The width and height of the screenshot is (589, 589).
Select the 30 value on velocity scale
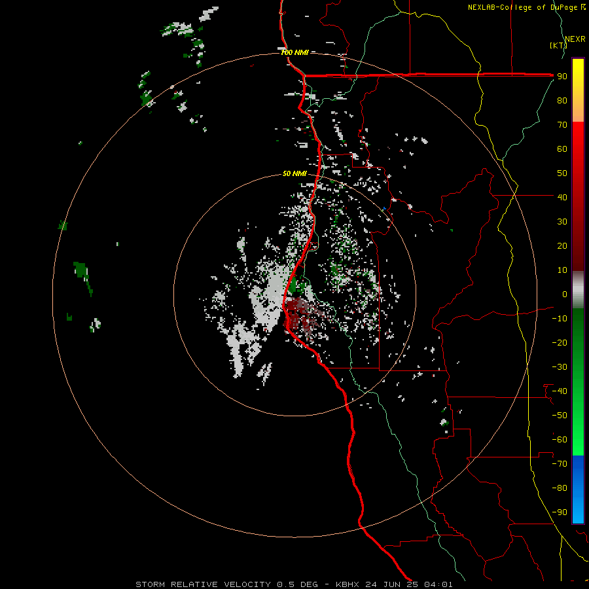click(562, 222)
